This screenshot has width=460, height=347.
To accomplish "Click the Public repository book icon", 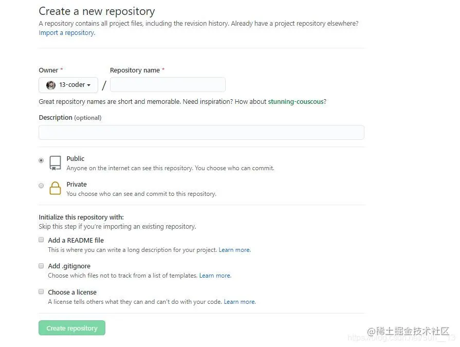I will click(x=55, y=162).
